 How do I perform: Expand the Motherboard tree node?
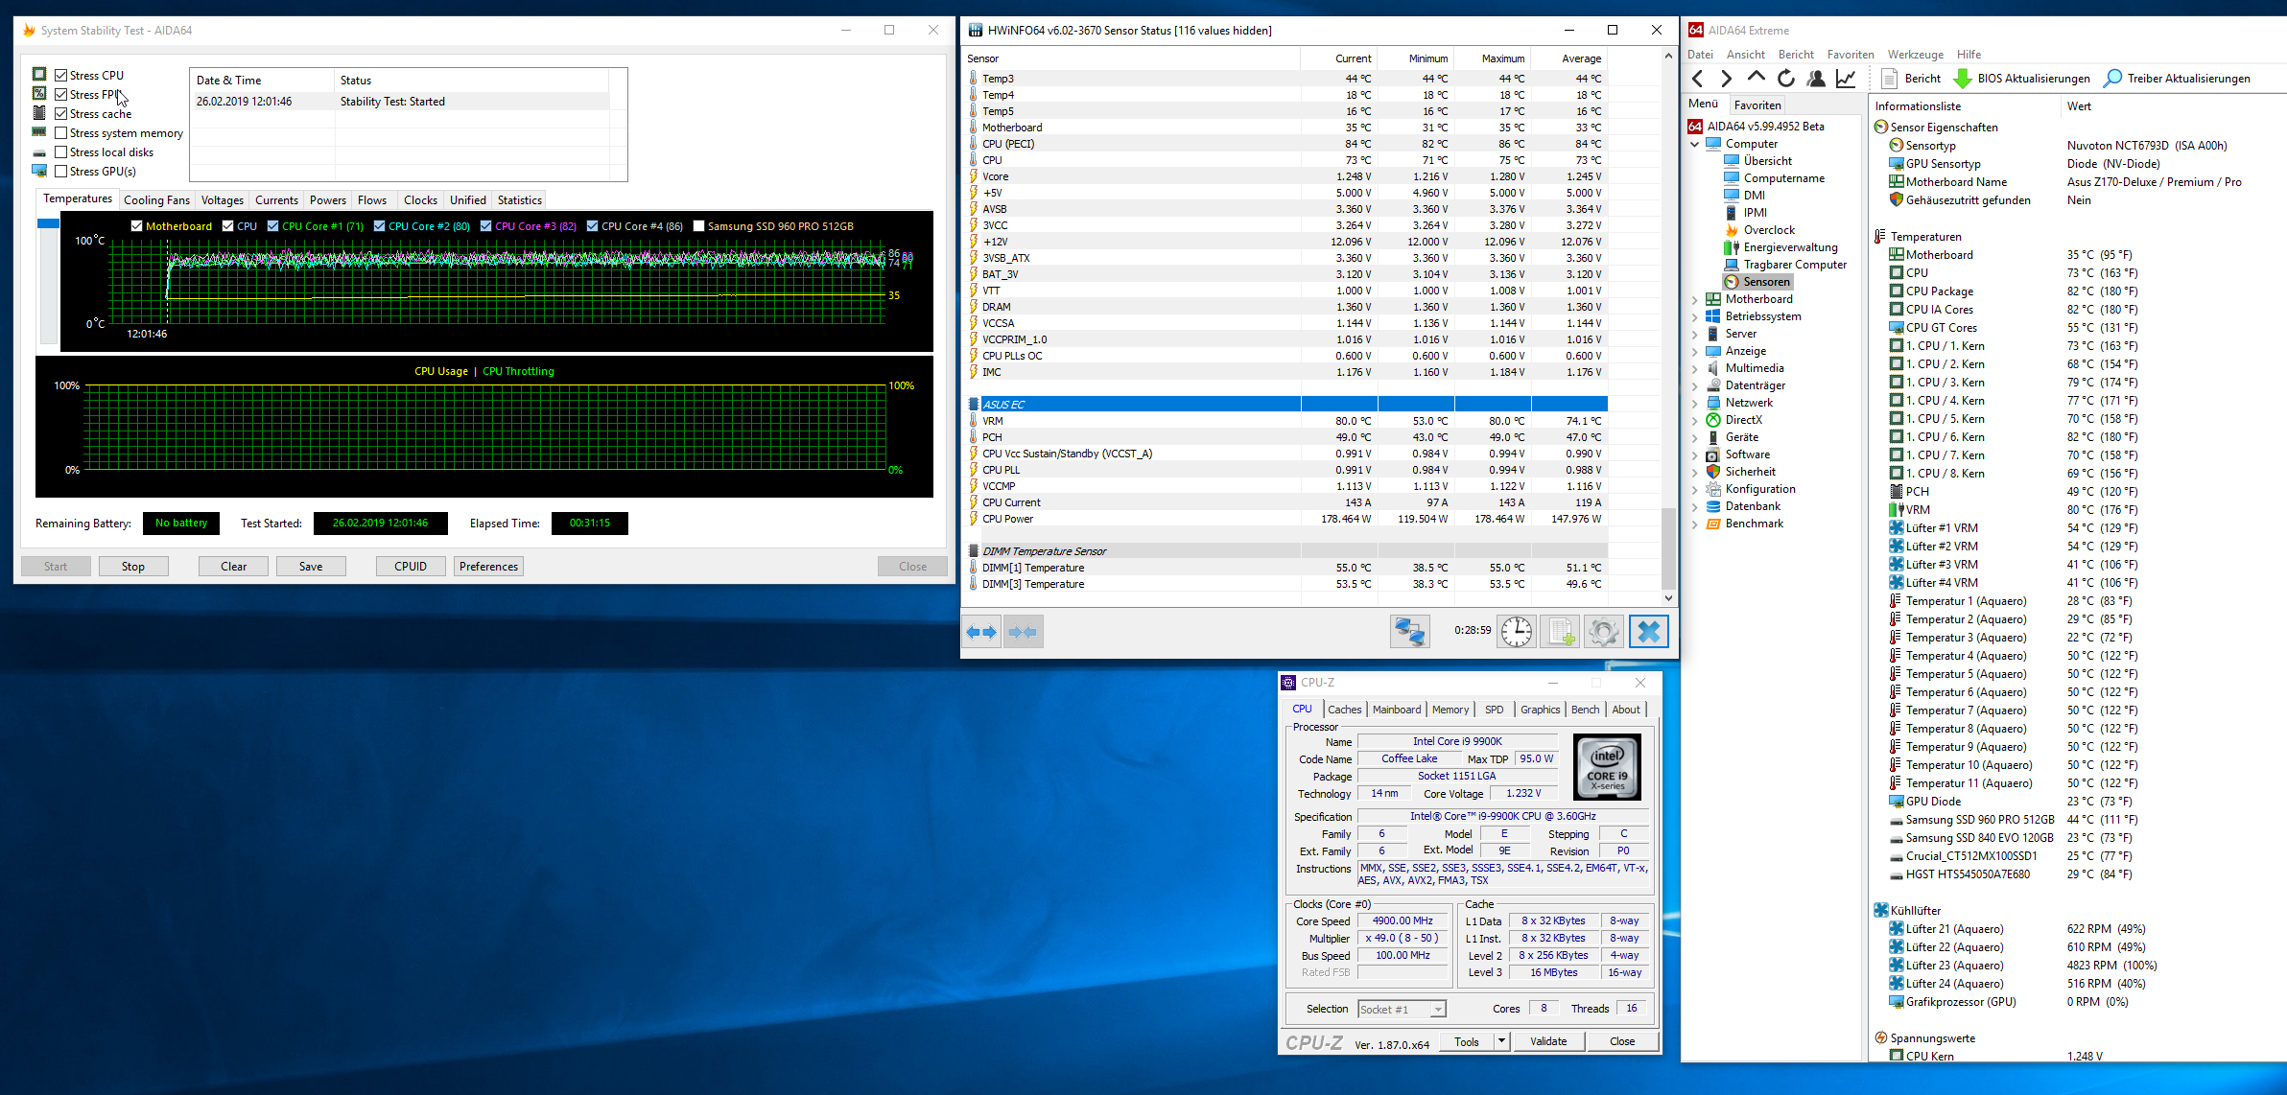point(1695,299)
